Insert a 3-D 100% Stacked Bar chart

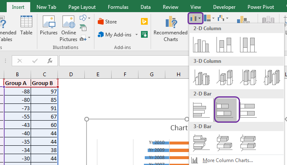248,143
